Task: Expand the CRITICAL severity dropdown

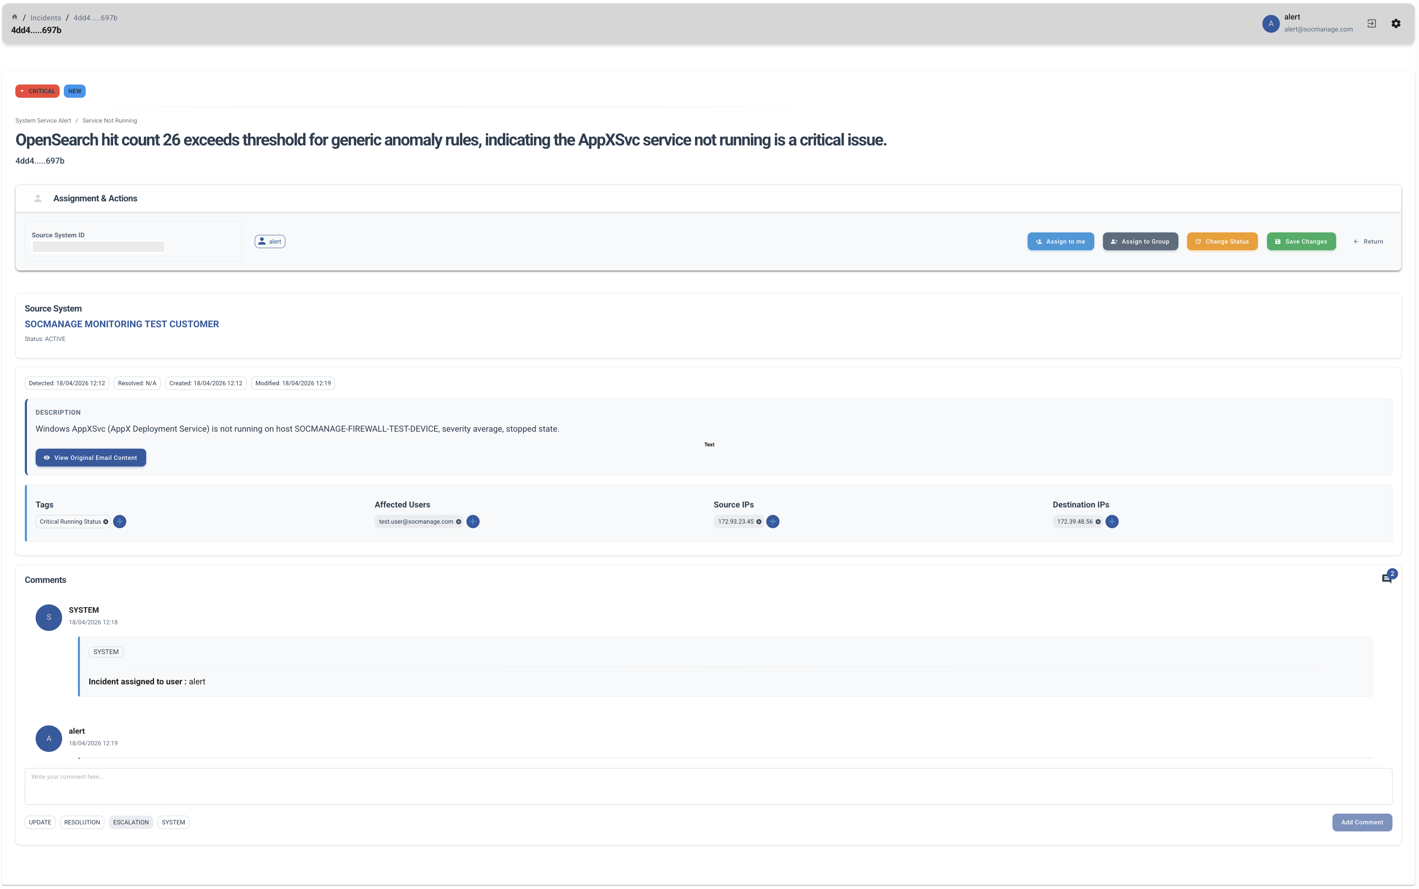Action: (x=23, y=91)
